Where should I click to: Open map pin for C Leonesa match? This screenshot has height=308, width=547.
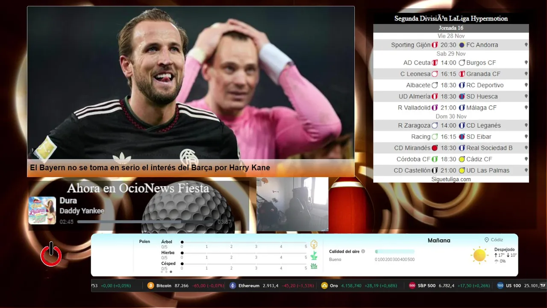(x=526, y=74)
